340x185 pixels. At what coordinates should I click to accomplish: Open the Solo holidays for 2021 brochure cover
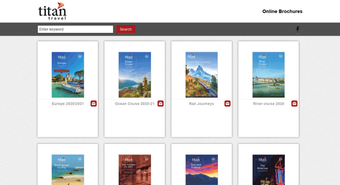pos(135,170)
